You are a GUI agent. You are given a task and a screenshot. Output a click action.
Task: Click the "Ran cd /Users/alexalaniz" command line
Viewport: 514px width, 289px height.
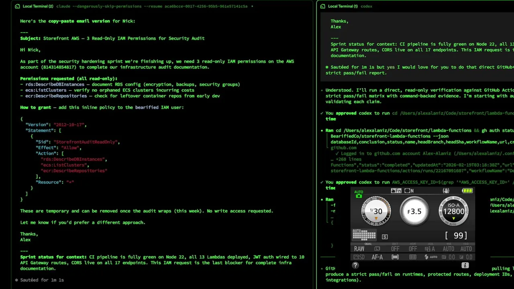420,130
